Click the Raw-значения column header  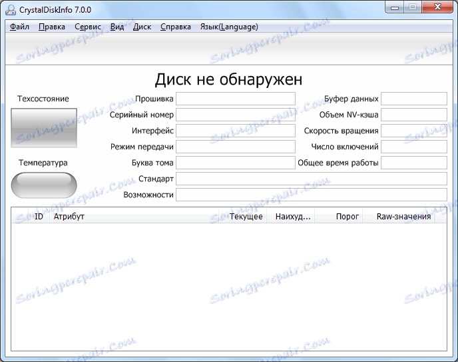399,217
